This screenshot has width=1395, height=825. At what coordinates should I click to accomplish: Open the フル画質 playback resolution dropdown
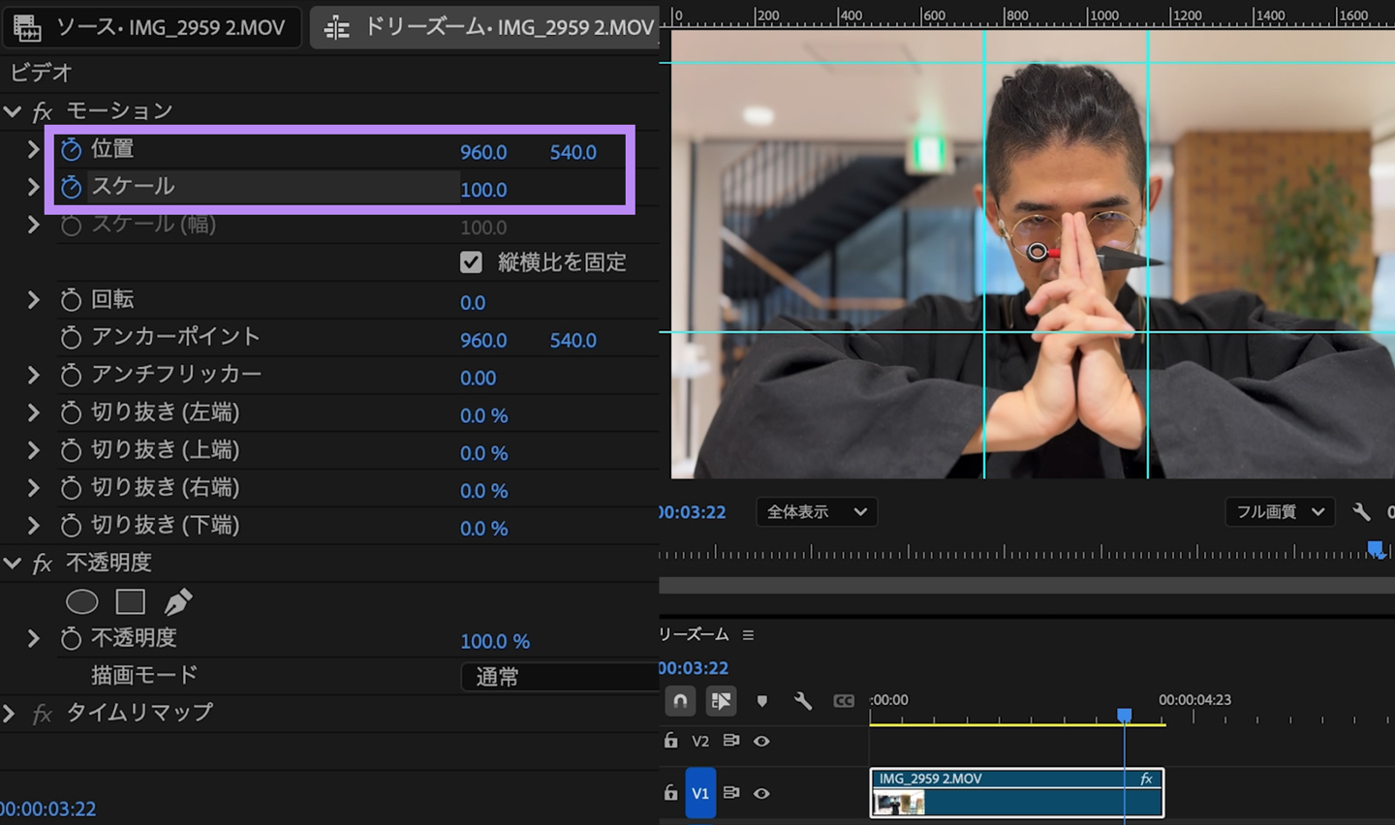click(x=1280, y=511)
